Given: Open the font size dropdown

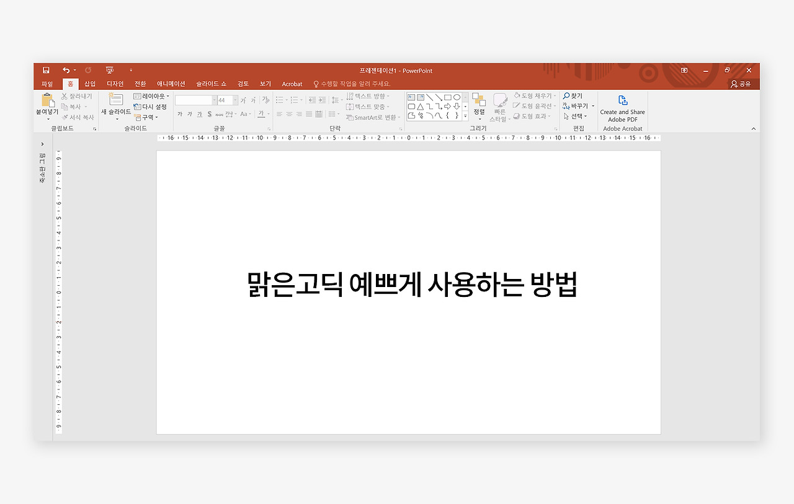Looking at the screenshot, I should click(234, 100).
